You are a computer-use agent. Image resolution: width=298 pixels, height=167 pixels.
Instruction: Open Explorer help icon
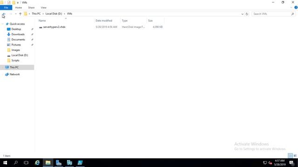pyautogui.click(x=296, y=7)
